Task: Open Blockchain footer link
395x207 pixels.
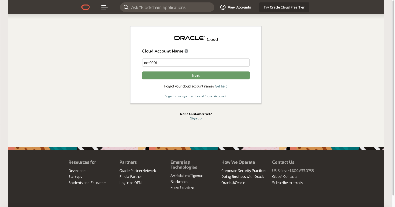Action: tap(179, 182)
